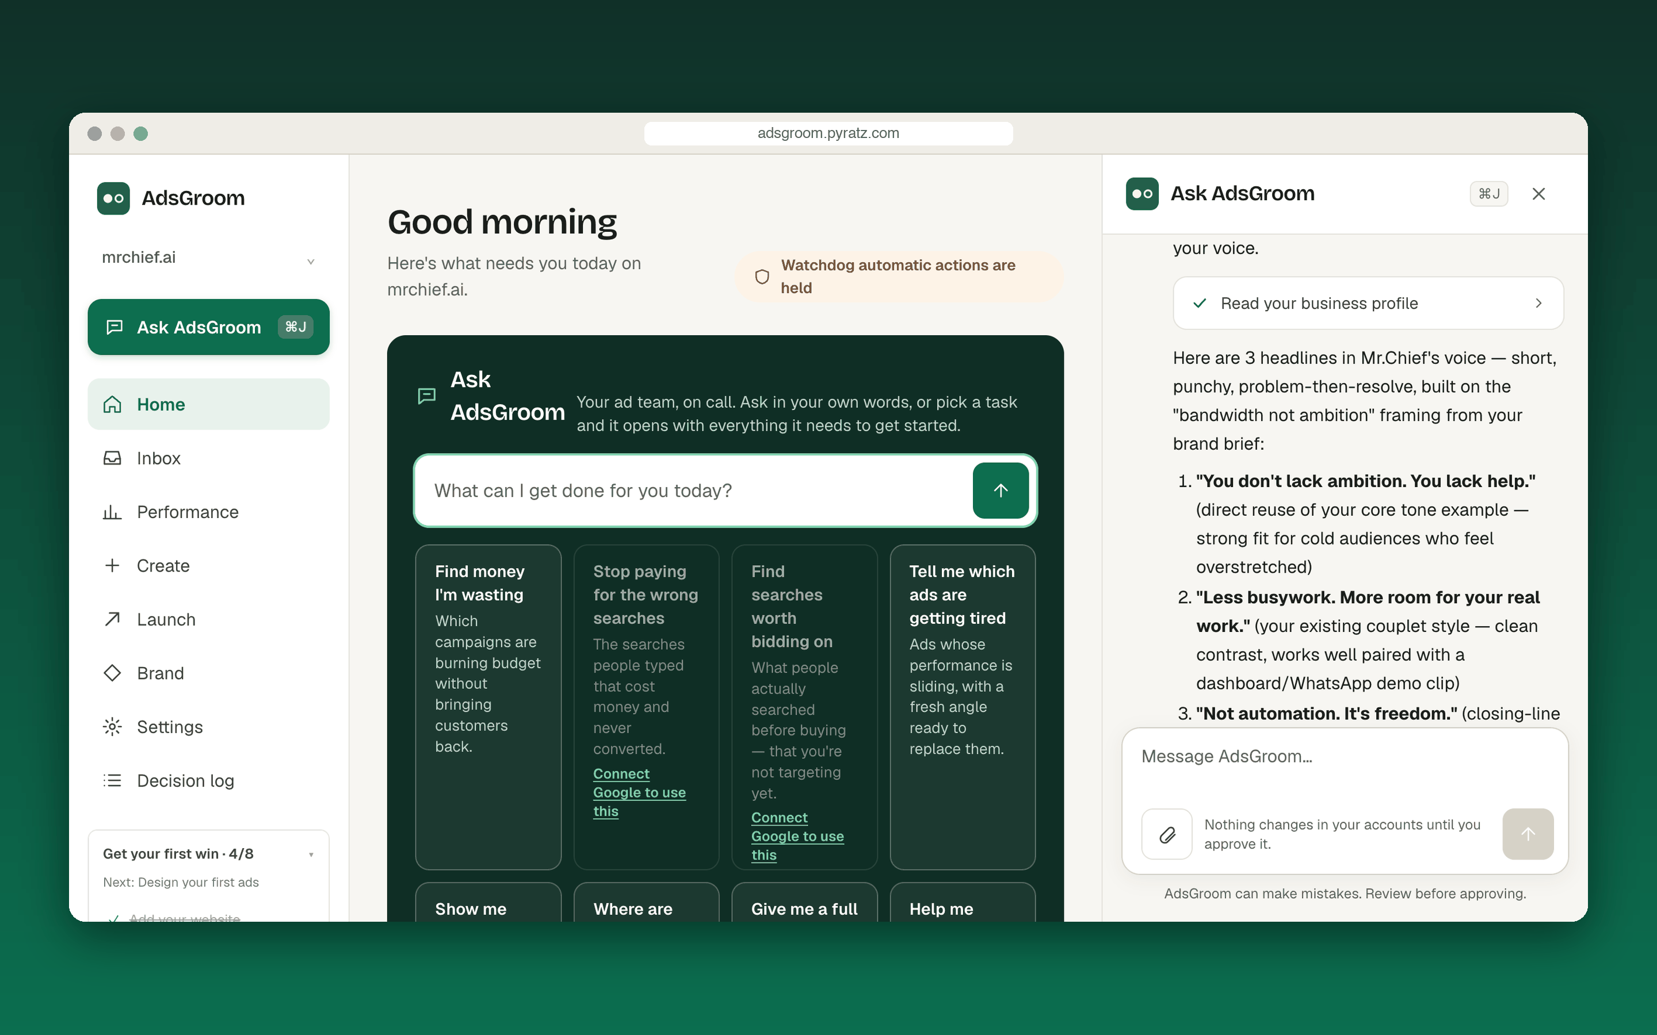
Task: Click the Help me card
Action: pyautogui.click(x=962, y=902)
